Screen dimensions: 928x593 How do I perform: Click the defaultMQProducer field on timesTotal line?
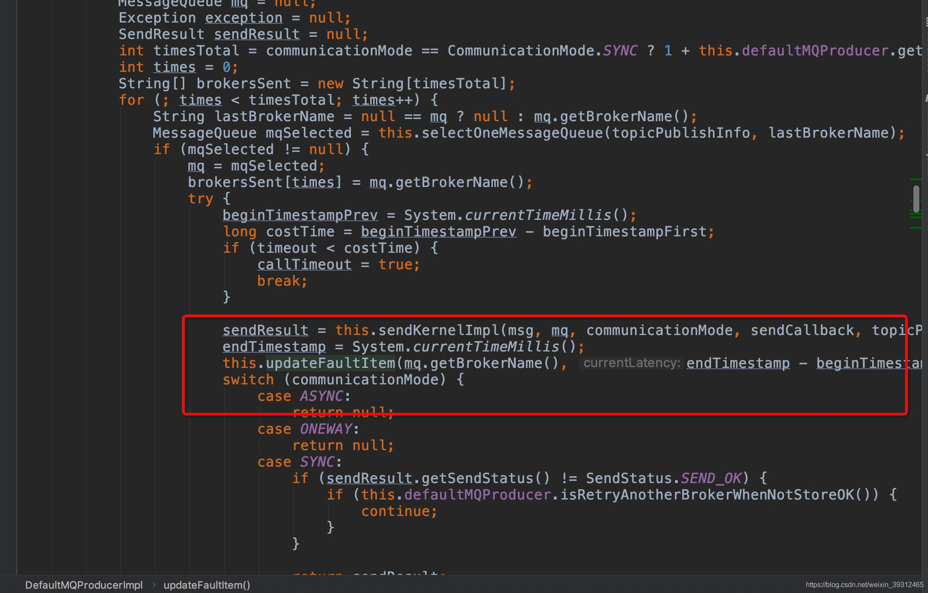click(x=815, y=51)
